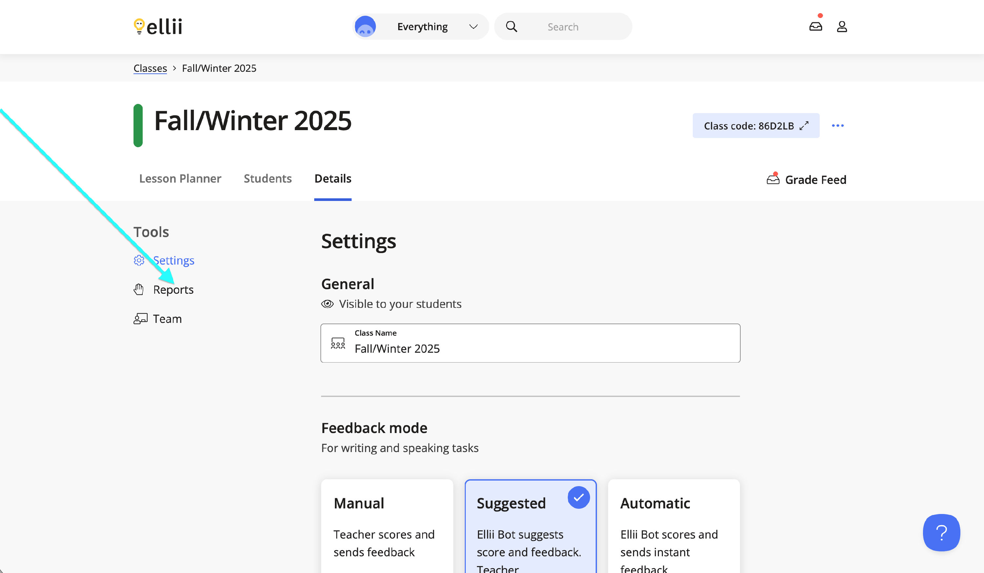The image size is (984, 573).
Task: Click the Ellii logo
Action: [158, 27]
